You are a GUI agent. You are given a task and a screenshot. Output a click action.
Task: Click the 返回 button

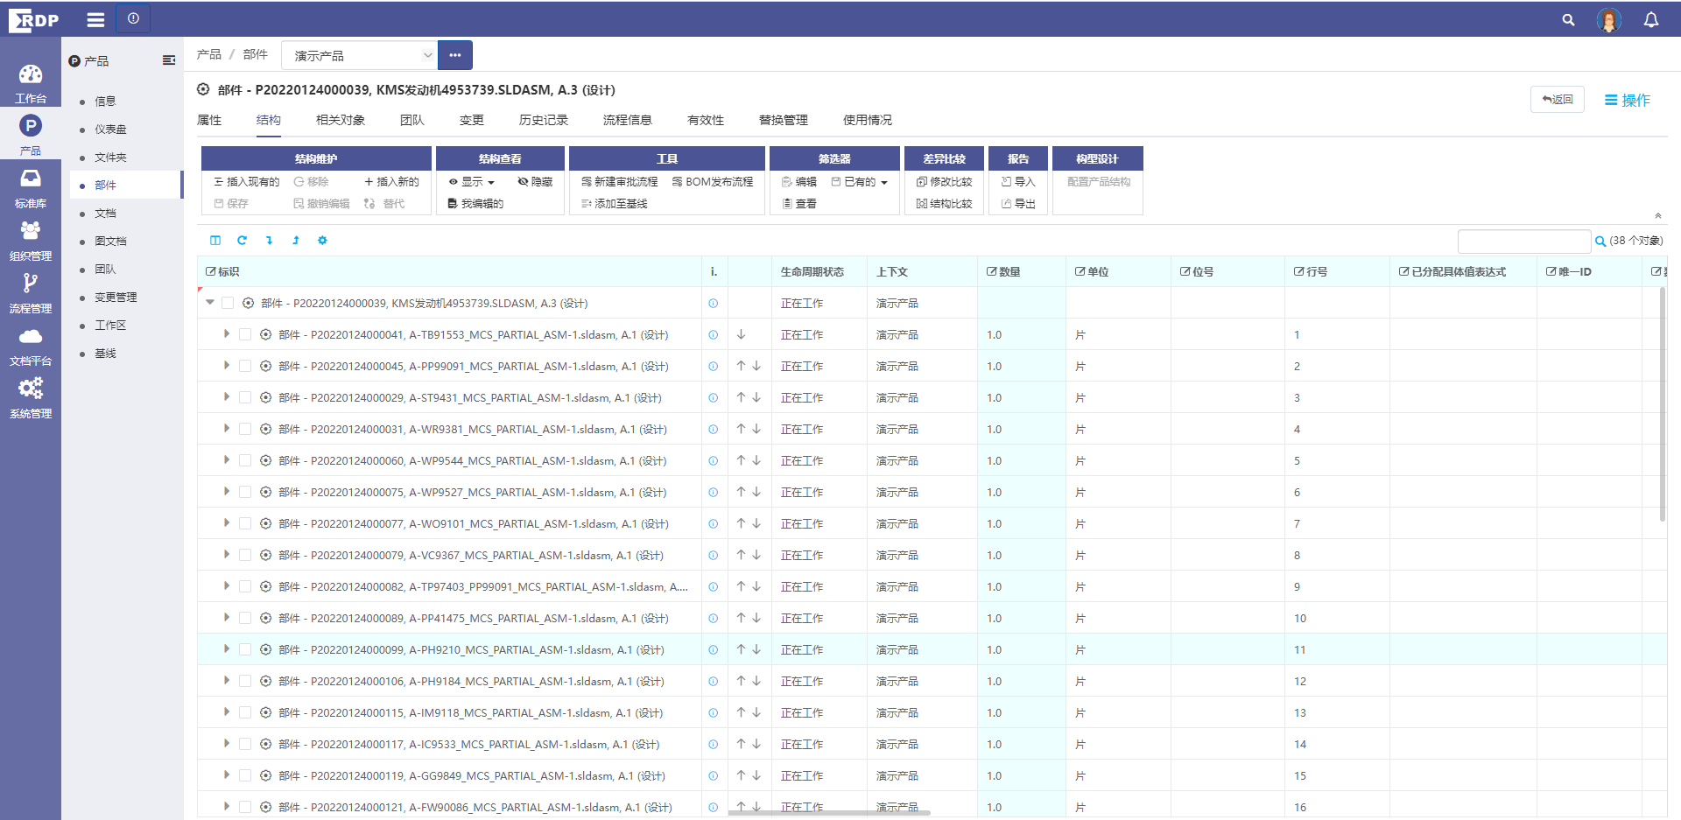tap(1558, 100)
